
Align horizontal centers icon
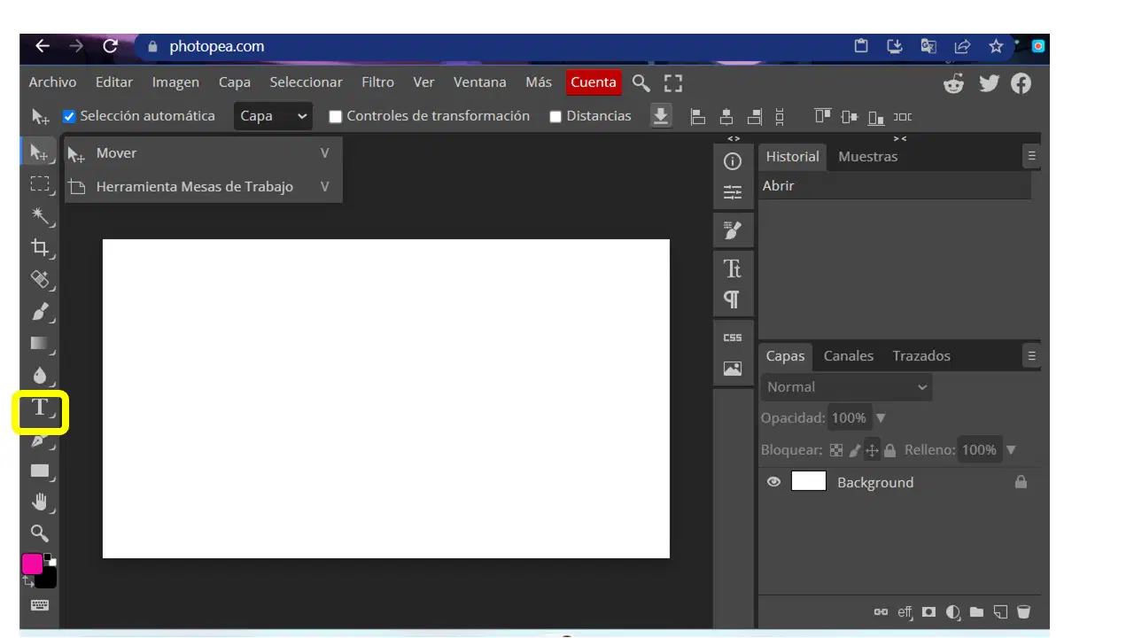726,116
